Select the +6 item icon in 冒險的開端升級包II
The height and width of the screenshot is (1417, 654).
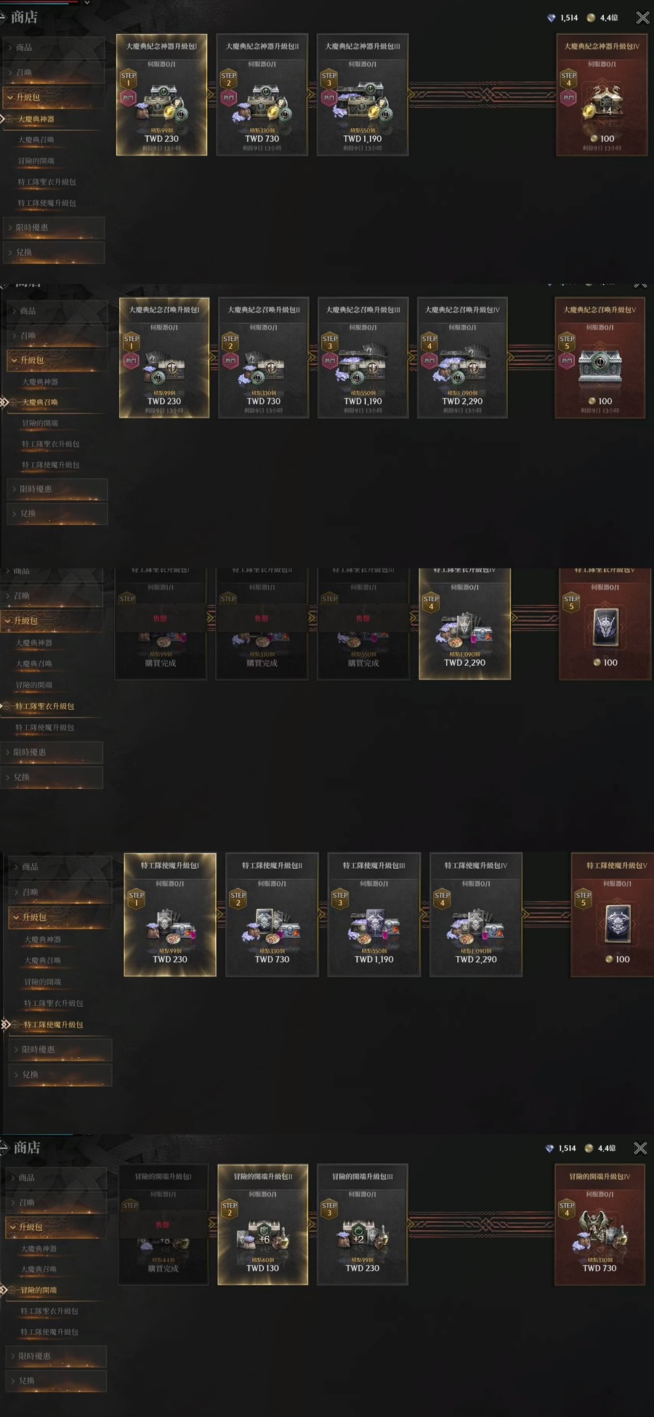(262, 1237)
